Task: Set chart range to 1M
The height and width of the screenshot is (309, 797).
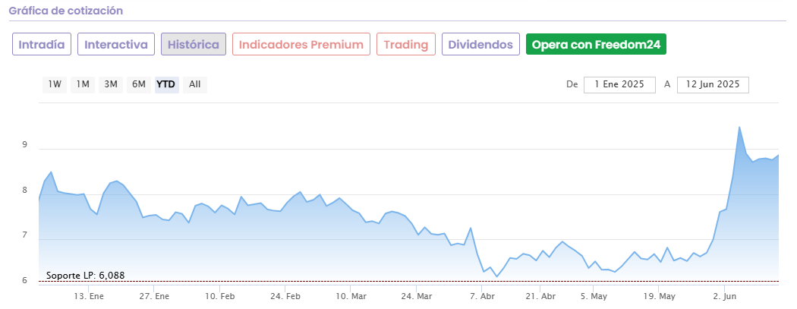Action: pos(83,84)
